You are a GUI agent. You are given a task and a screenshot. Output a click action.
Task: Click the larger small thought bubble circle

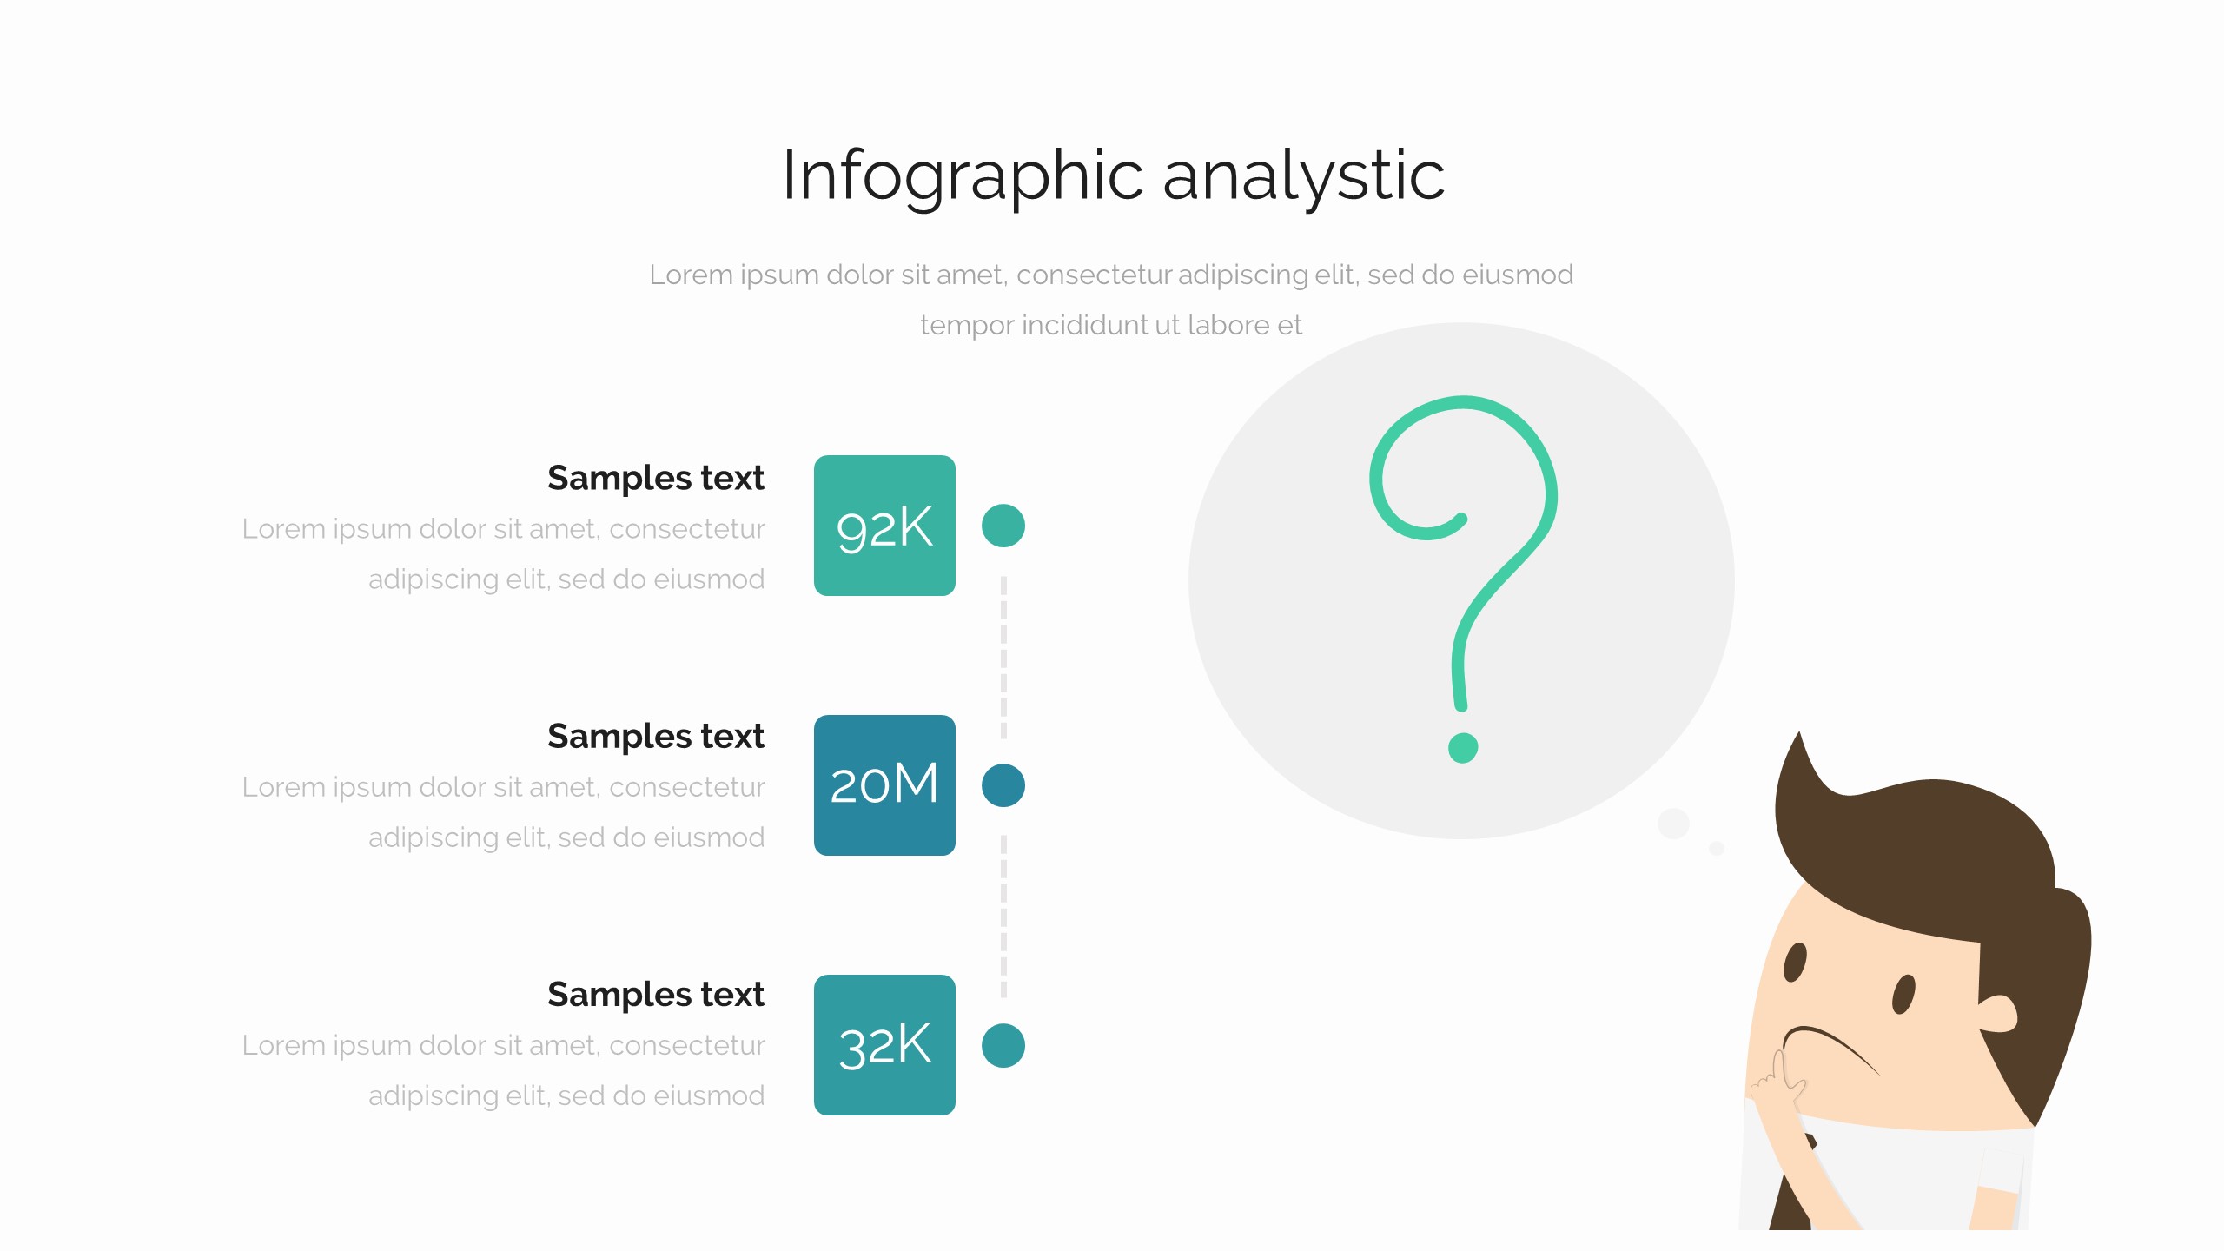[1673, 823]
